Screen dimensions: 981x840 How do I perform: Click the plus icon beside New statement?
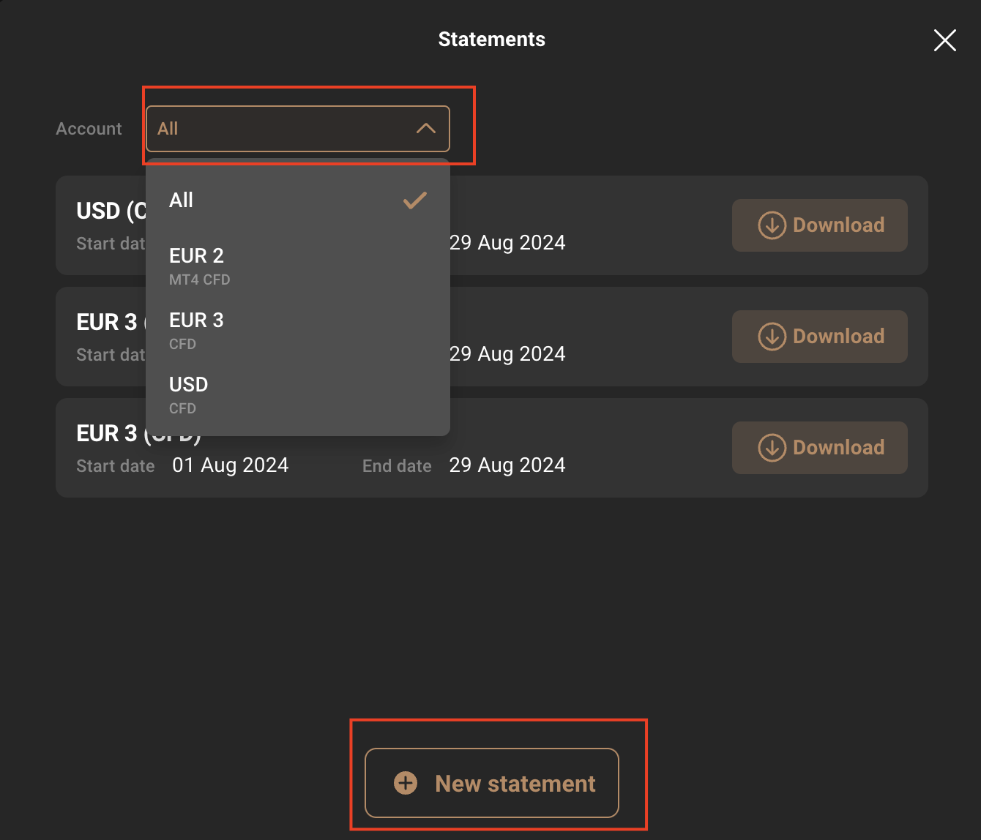point(406,783)
